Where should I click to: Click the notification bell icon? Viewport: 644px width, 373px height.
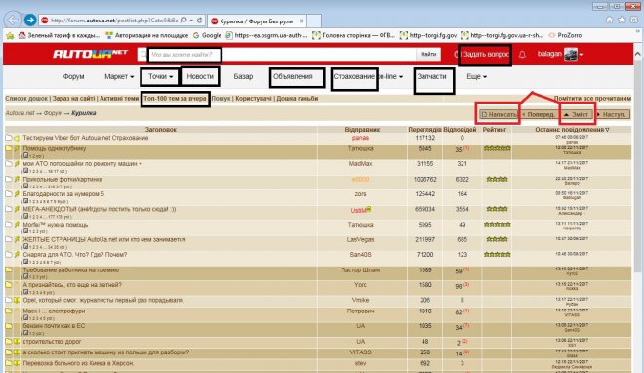point(522,55)
